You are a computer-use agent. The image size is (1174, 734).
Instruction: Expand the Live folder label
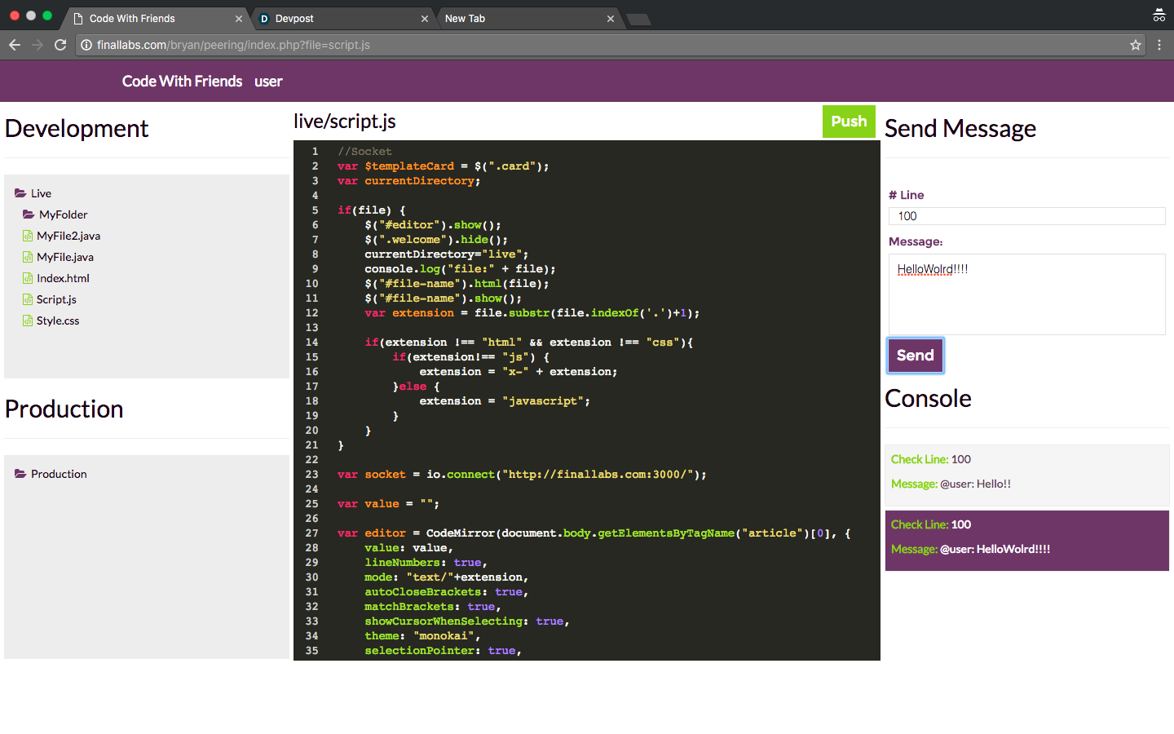pyautogui.click(x=41, y=193)
